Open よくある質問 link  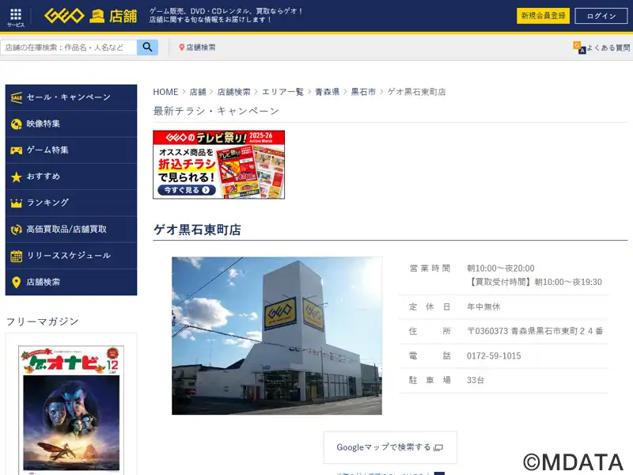[608, 47]
